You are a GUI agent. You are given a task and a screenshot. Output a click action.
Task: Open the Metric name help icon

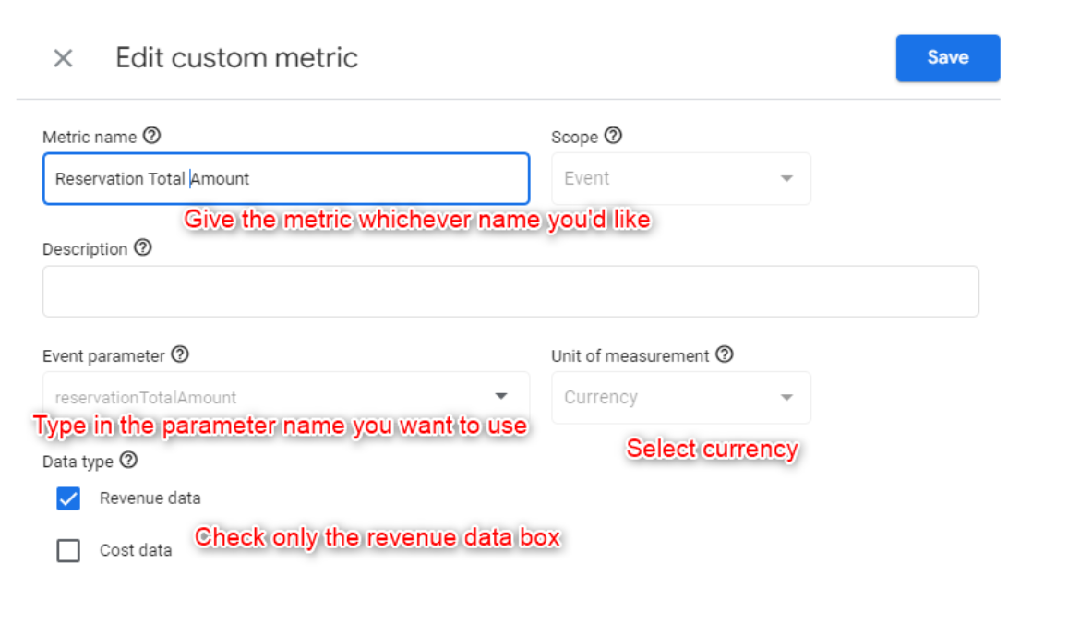[151, 136]
